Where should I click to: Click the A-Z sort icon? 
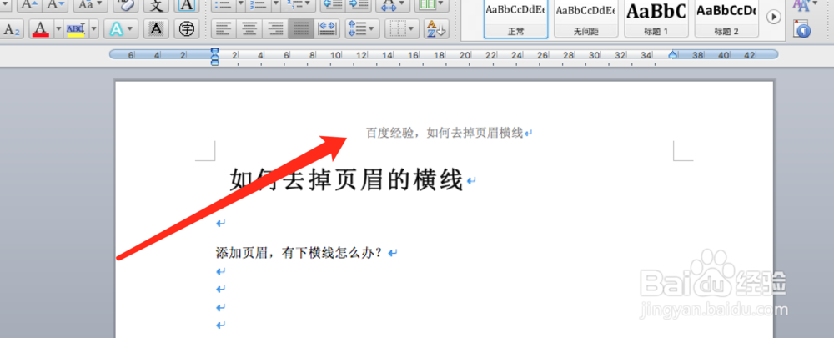(436, 29)
